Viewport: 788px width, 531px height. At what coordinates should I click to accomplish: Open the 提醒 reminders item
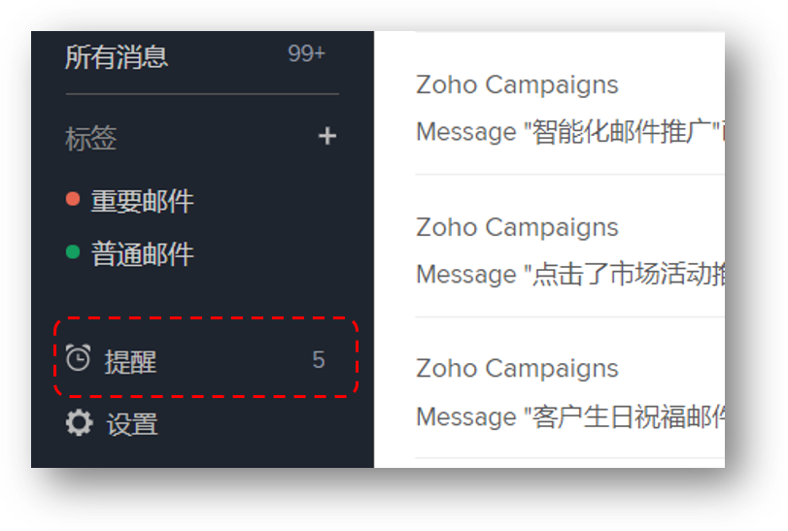click(x=130, y=361)
